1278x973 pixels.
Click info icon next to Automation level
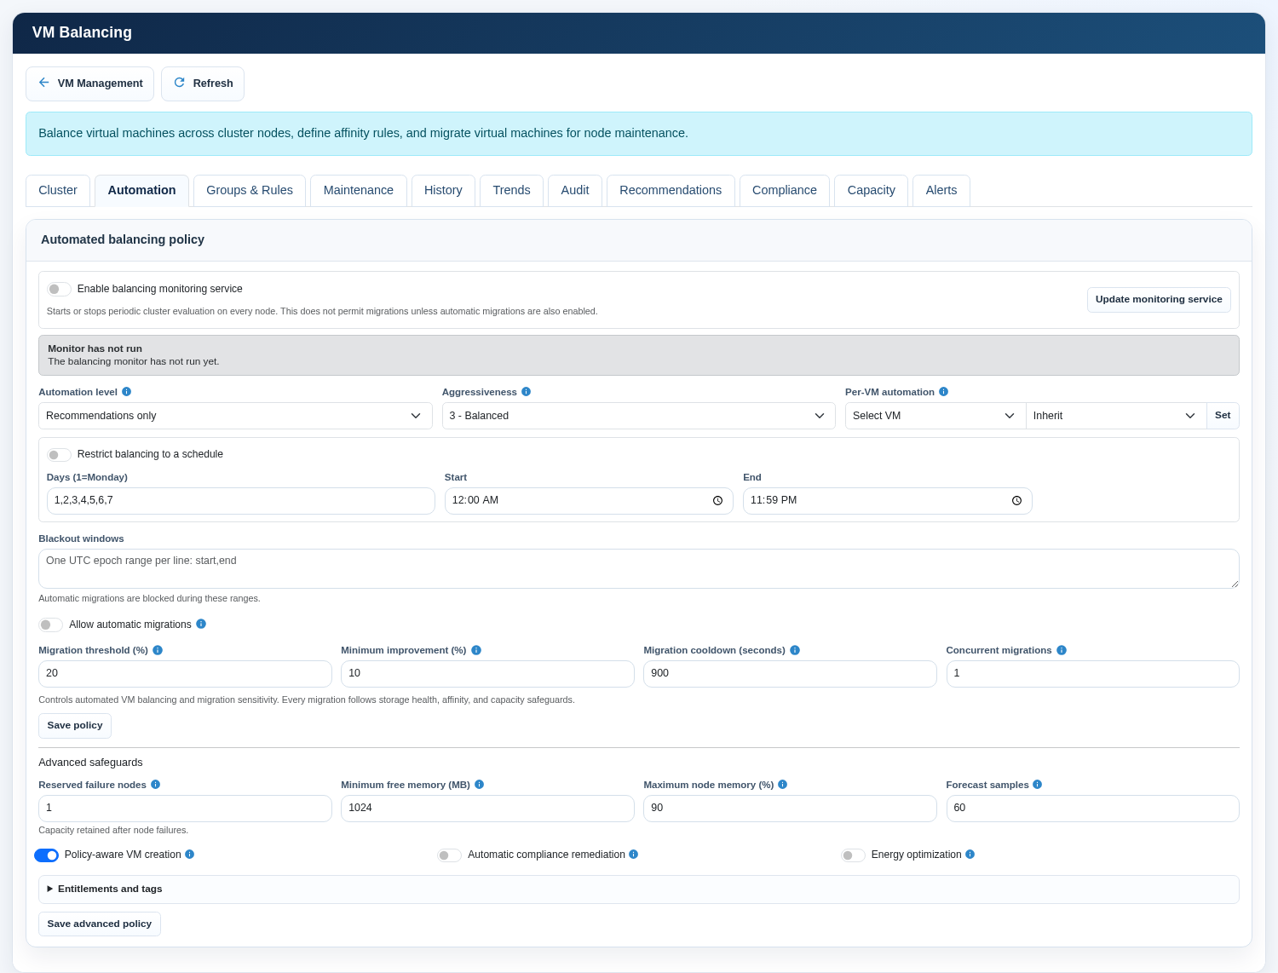click(x=126, y=392)
